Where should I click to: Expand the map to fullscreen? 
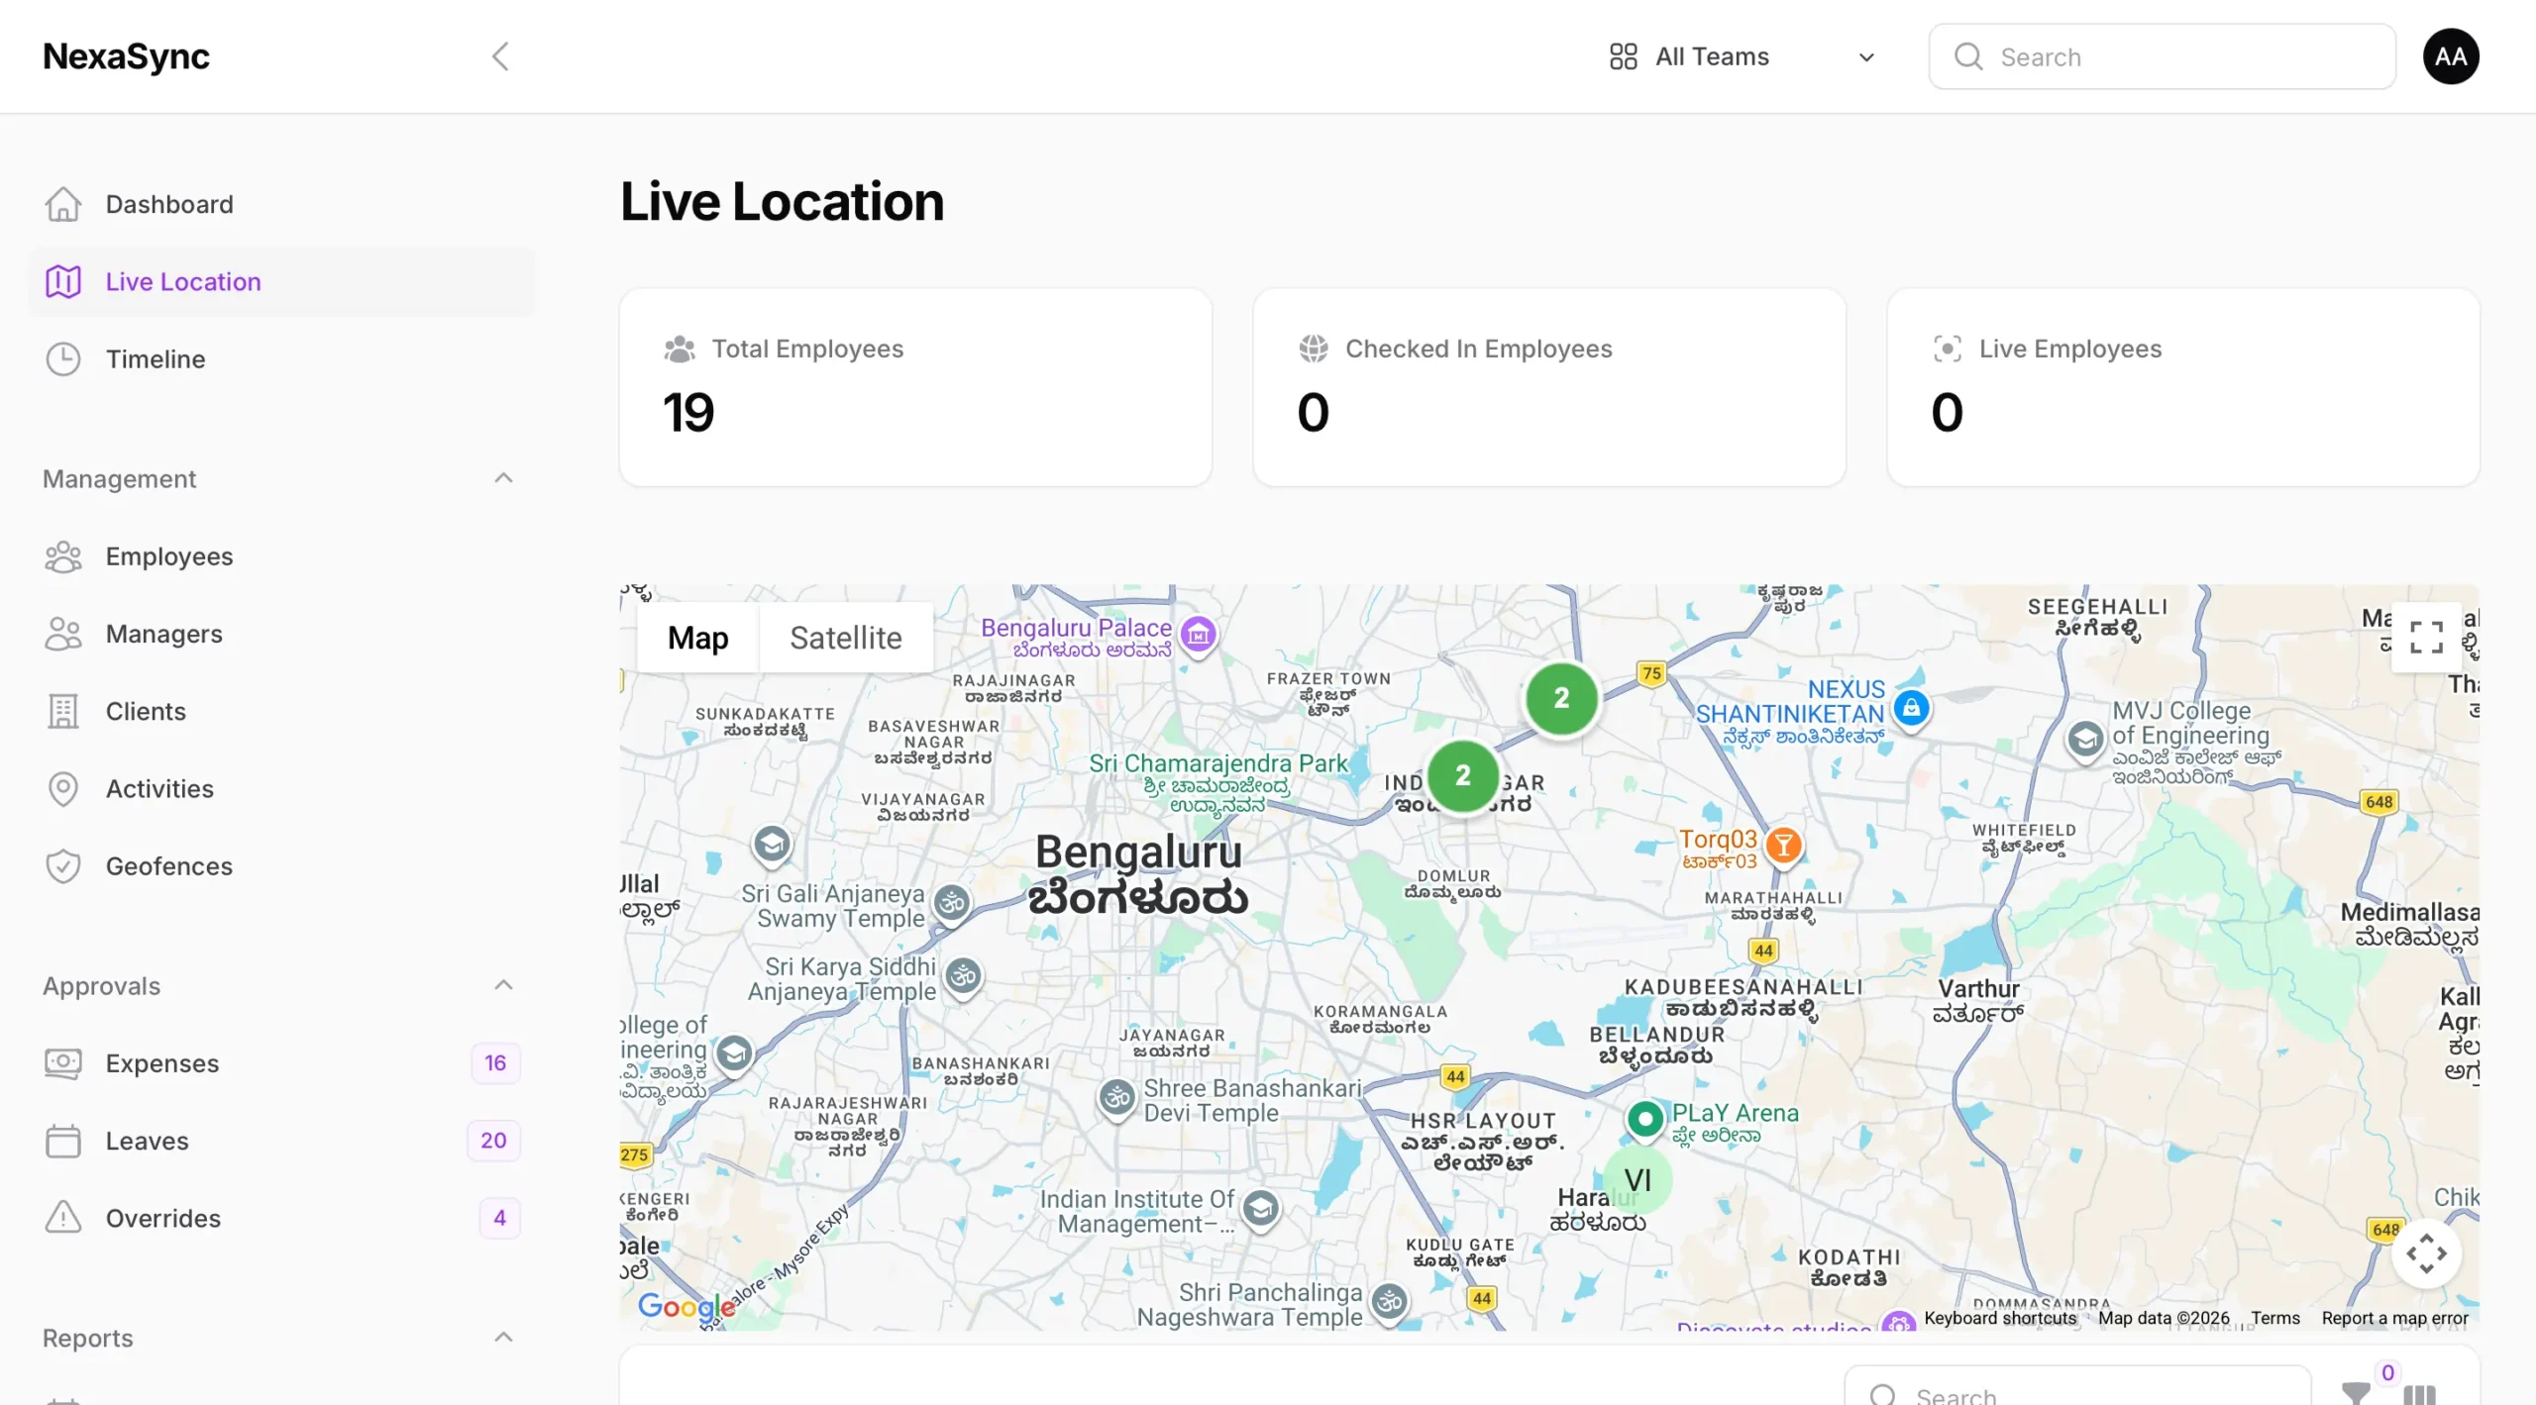(x=2426, y=637)
